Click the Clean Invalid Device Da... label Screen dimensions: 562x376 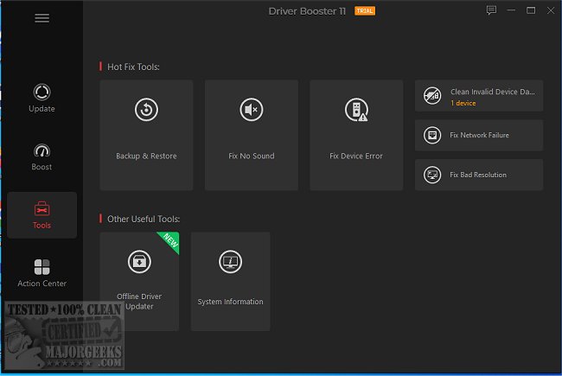pyautogui.click(x=493, y=92)
